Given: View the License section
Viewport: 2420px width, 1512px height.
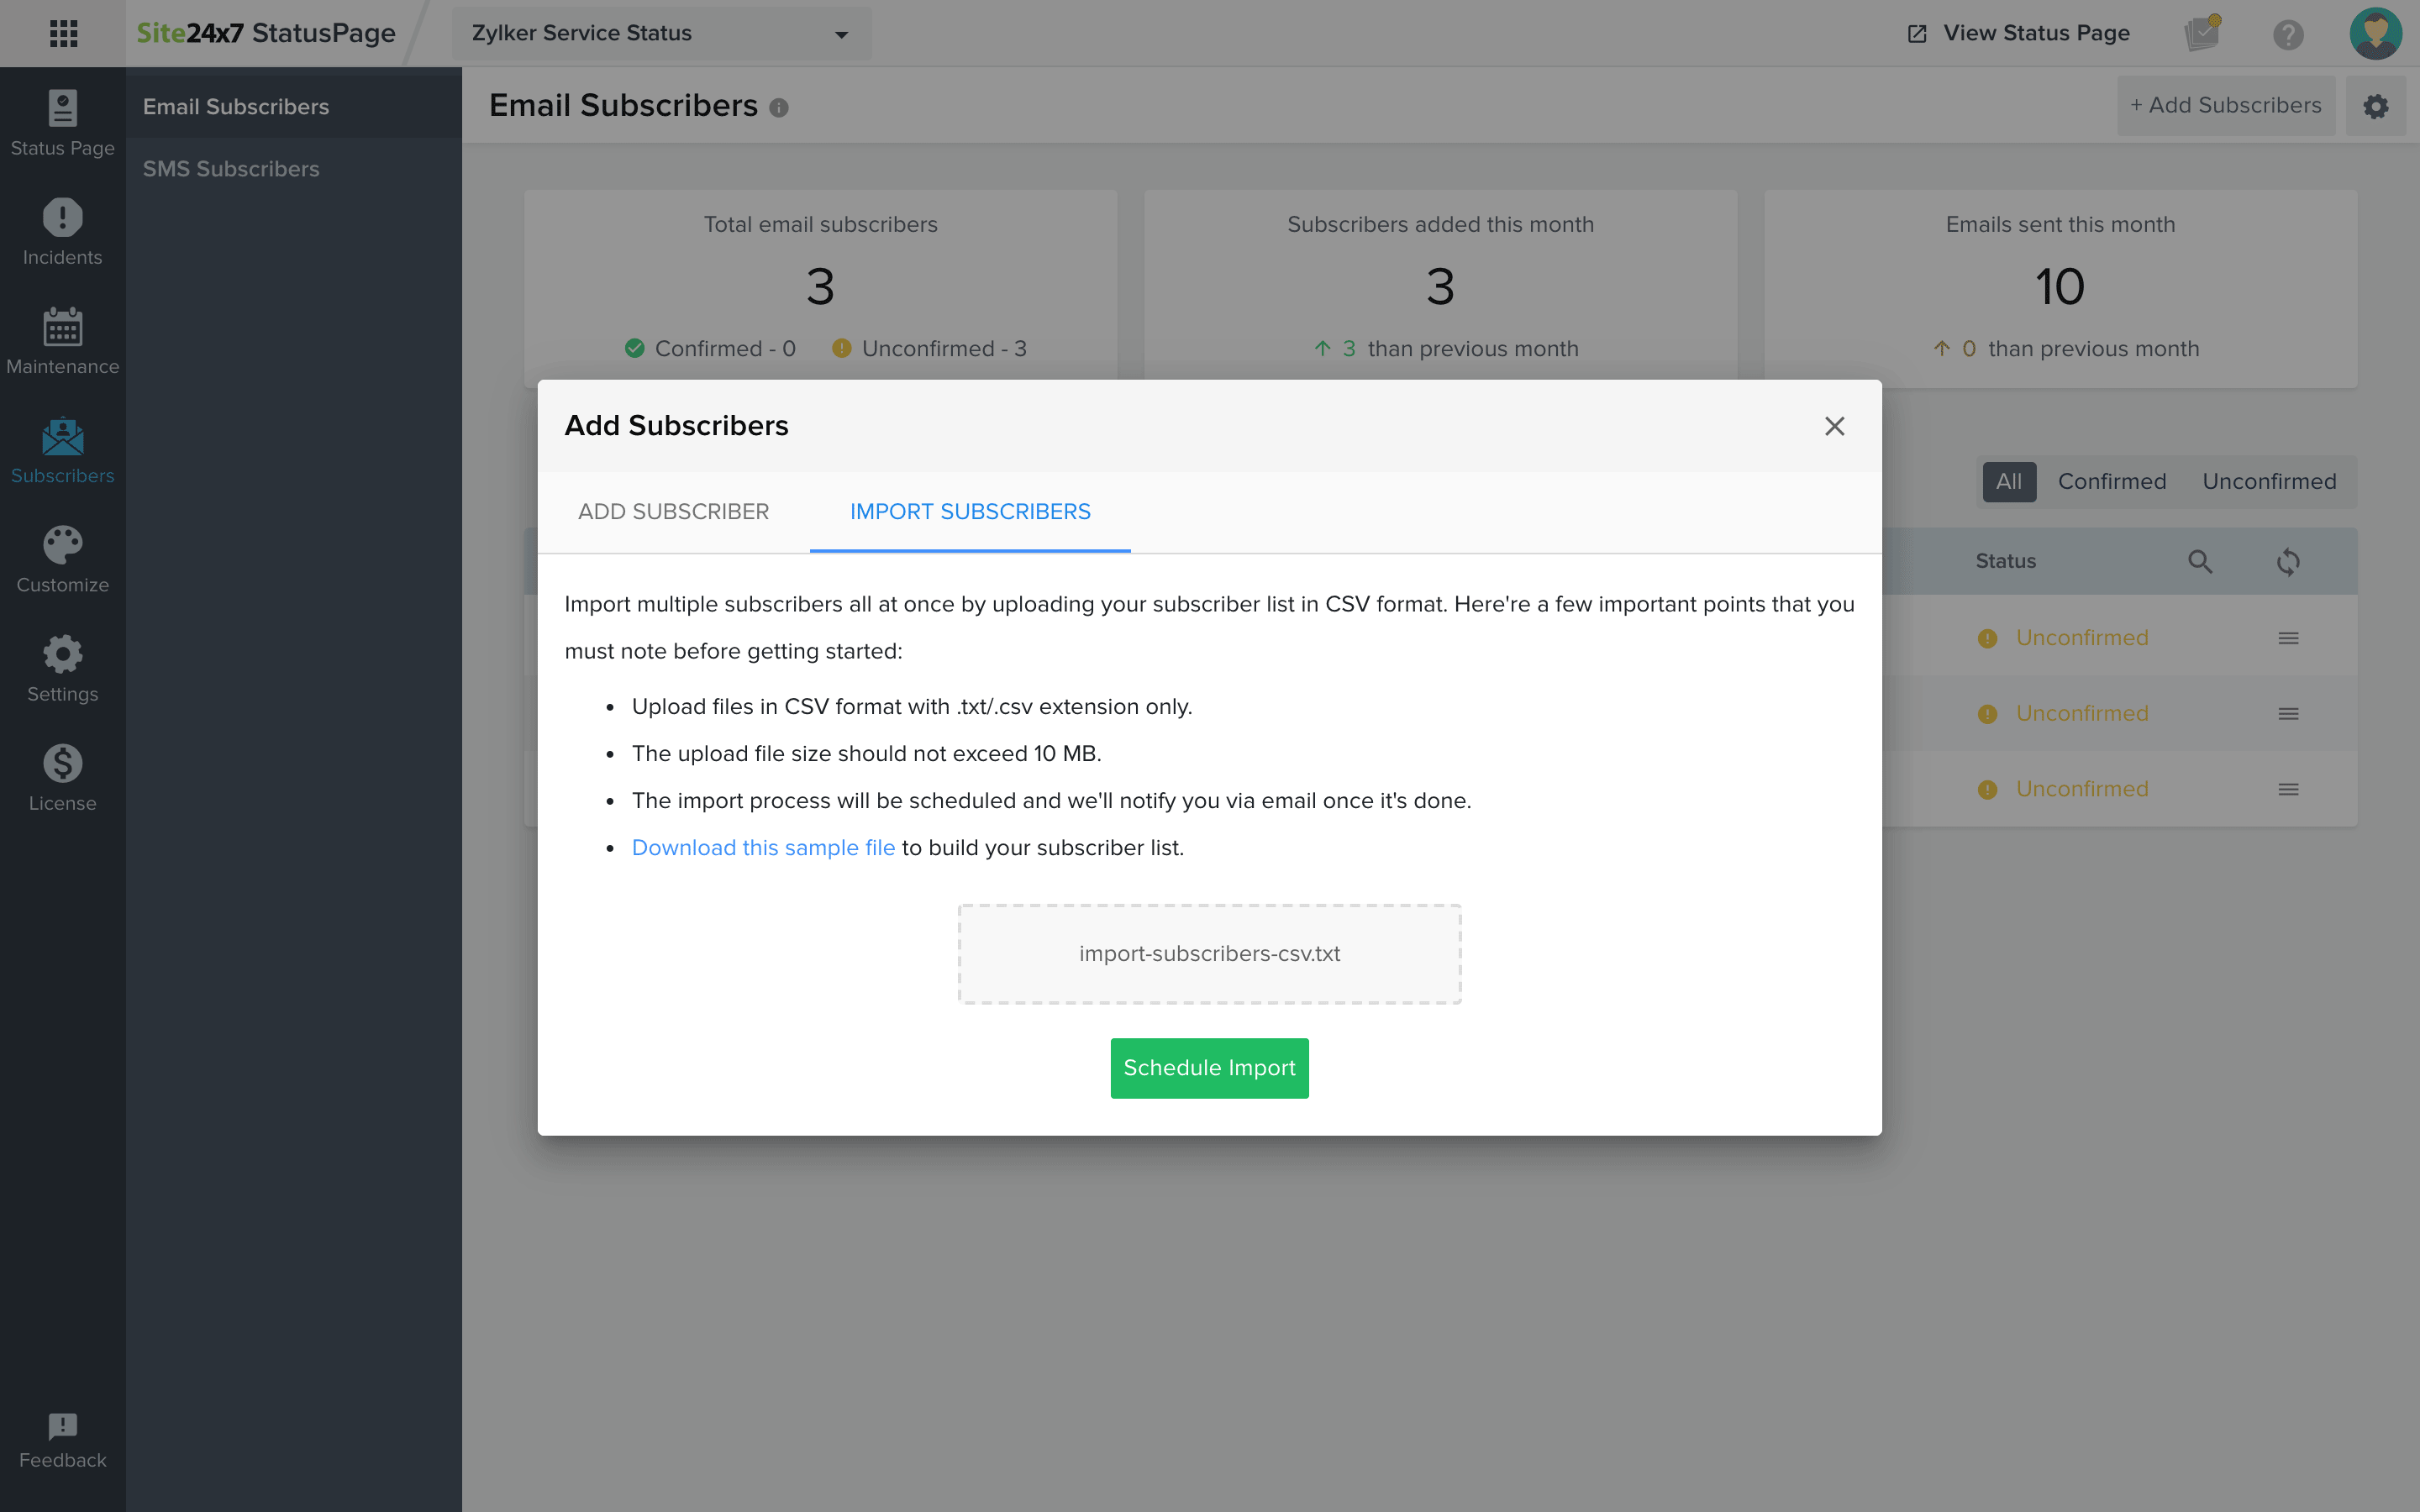Looking at the screenshot, I should 62,776.
